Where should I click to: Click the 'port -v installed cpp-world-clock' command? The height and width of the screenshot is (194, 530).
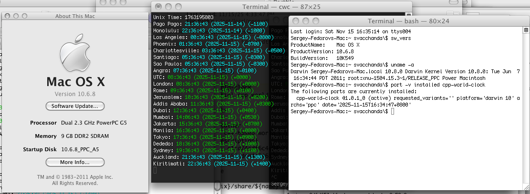(388, 85)
